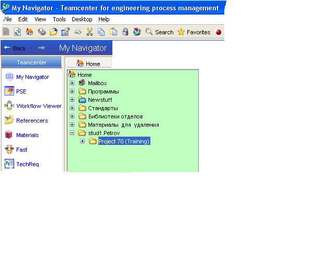333x266 pixels.
Task: Open the Desktop menu
Action: (x=82, y=19)
